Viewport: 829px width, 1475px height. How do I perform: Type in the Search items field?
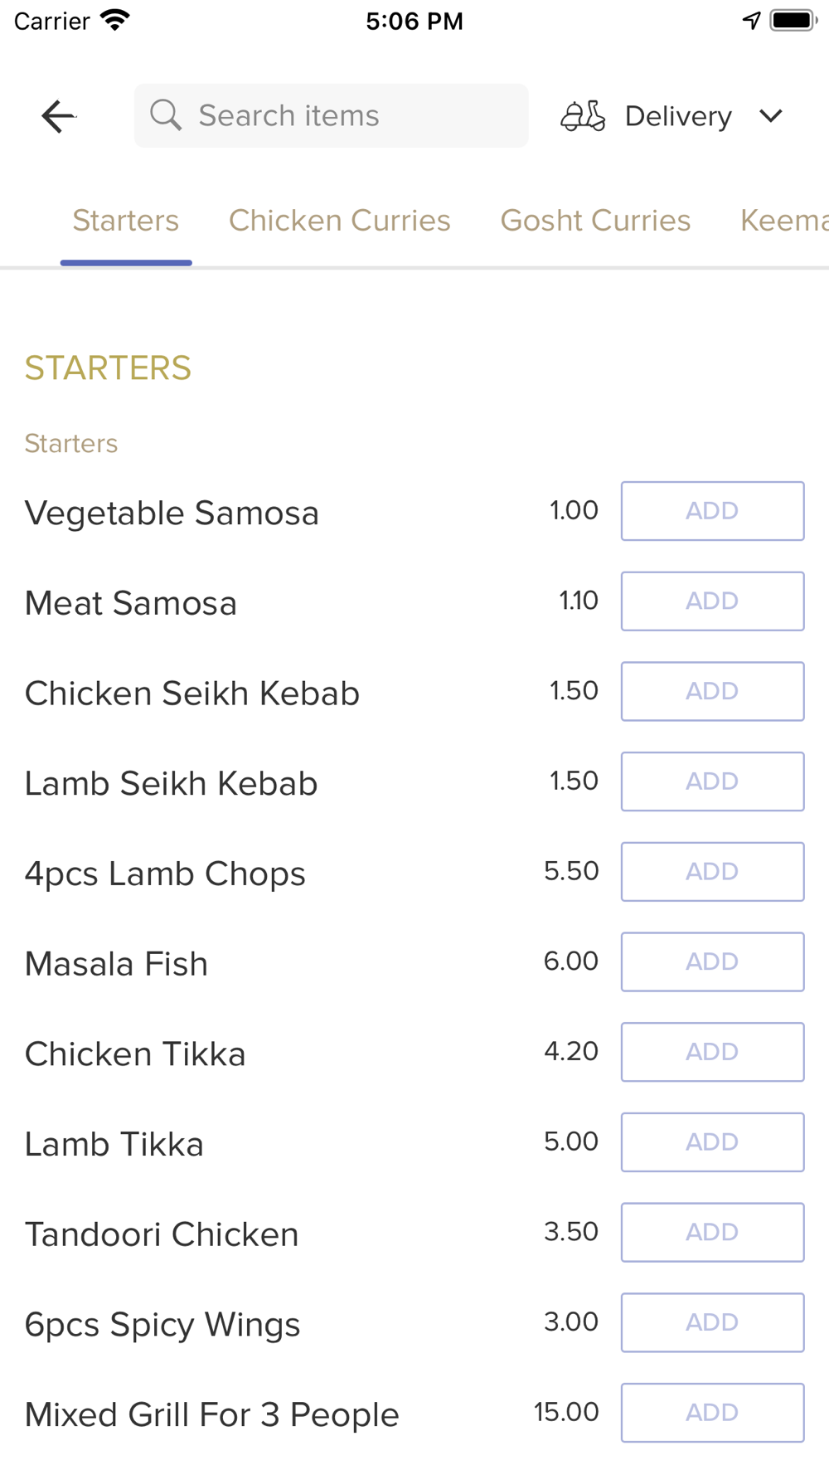click(348, 115)
